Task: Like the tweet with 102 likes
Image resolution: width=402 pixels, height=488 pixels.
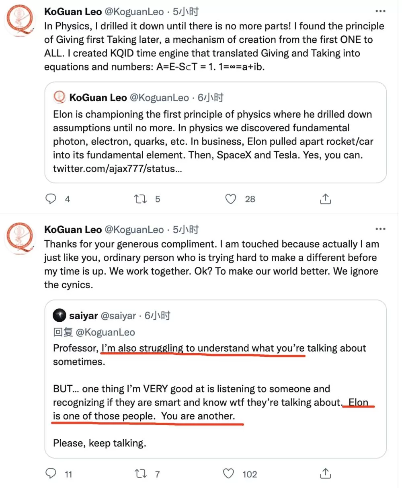Action: 229,474
